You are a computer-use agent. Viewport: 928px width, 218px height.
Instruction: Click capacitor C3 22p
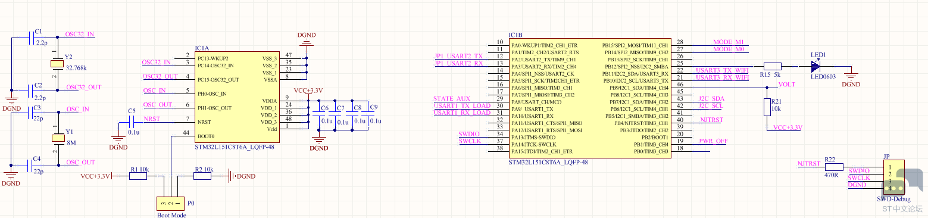(30, 113)
